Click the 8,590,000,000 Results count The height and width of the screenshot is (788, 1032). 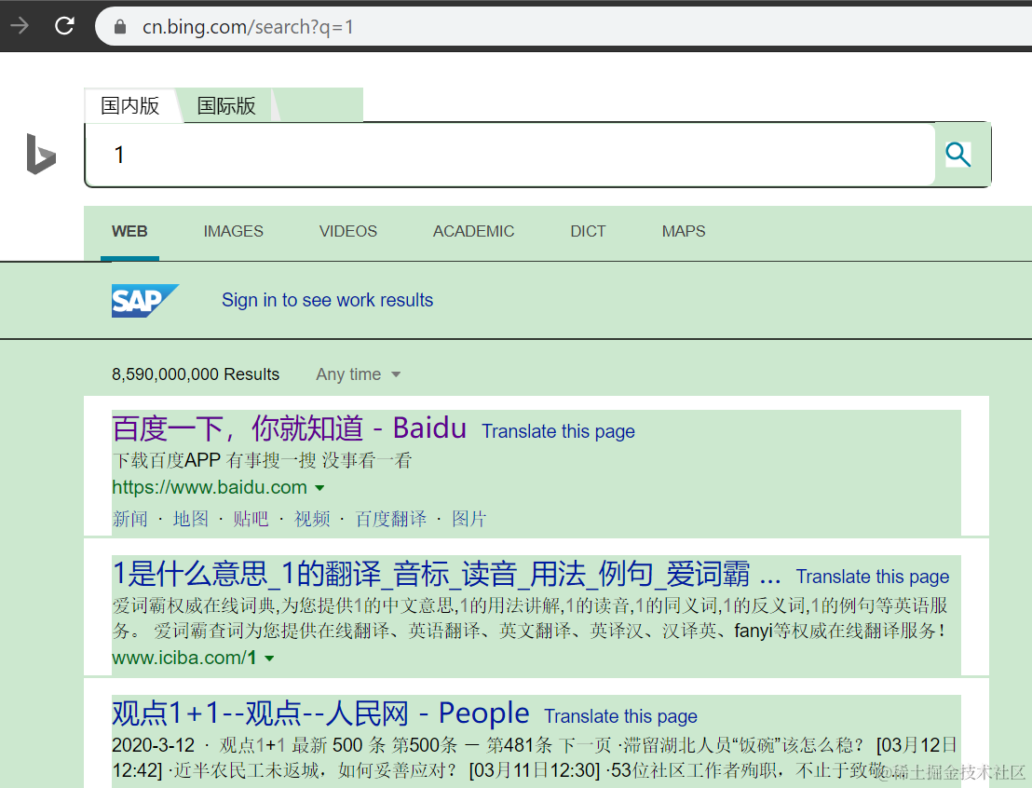coord(196,374)
